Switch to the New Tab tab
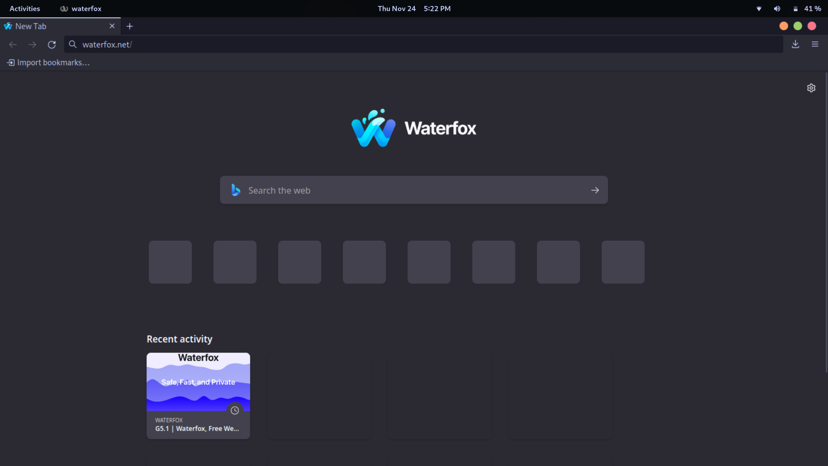Viewport: 828px width, 466px height. pos(52,26)
